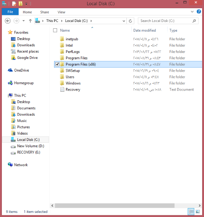The width and height of the screenshot is (204, 217).
Task: Open the address bar history dropdown
Action: pyautogui.click(x=124, y=21)
